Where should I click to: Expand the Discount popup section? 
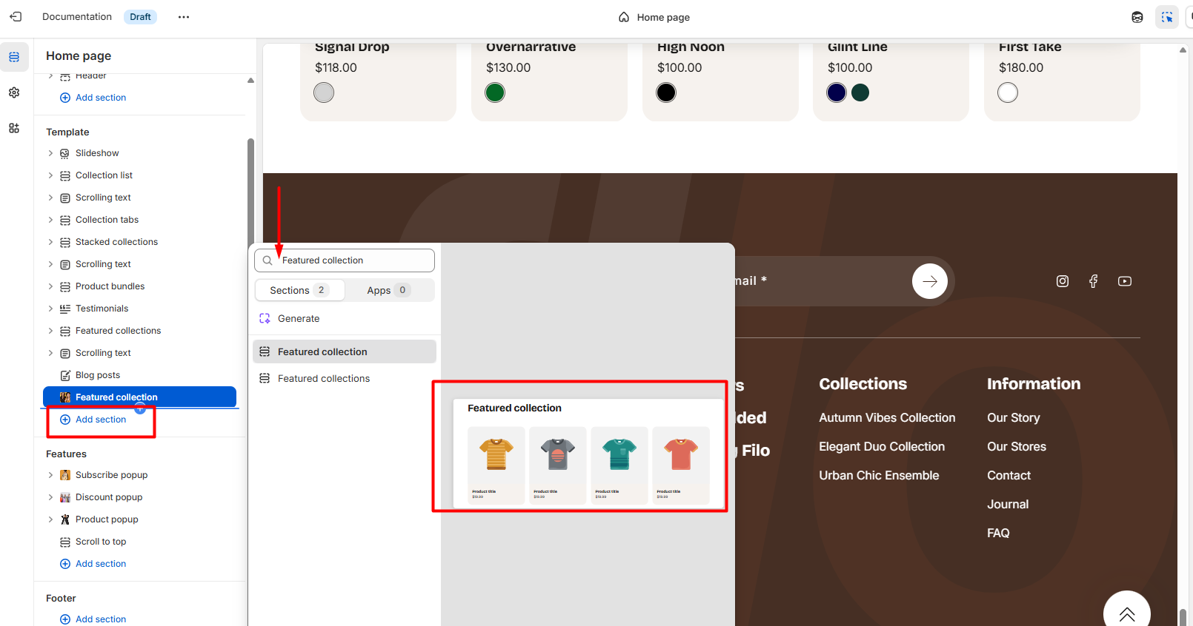(x=50, y=497)
